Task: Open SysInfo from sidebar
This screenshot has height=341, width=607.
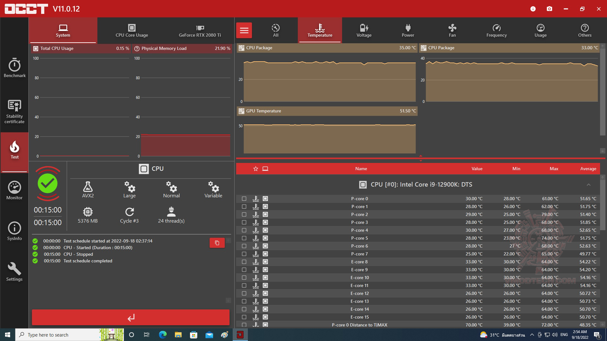Action: pos(15,231)
